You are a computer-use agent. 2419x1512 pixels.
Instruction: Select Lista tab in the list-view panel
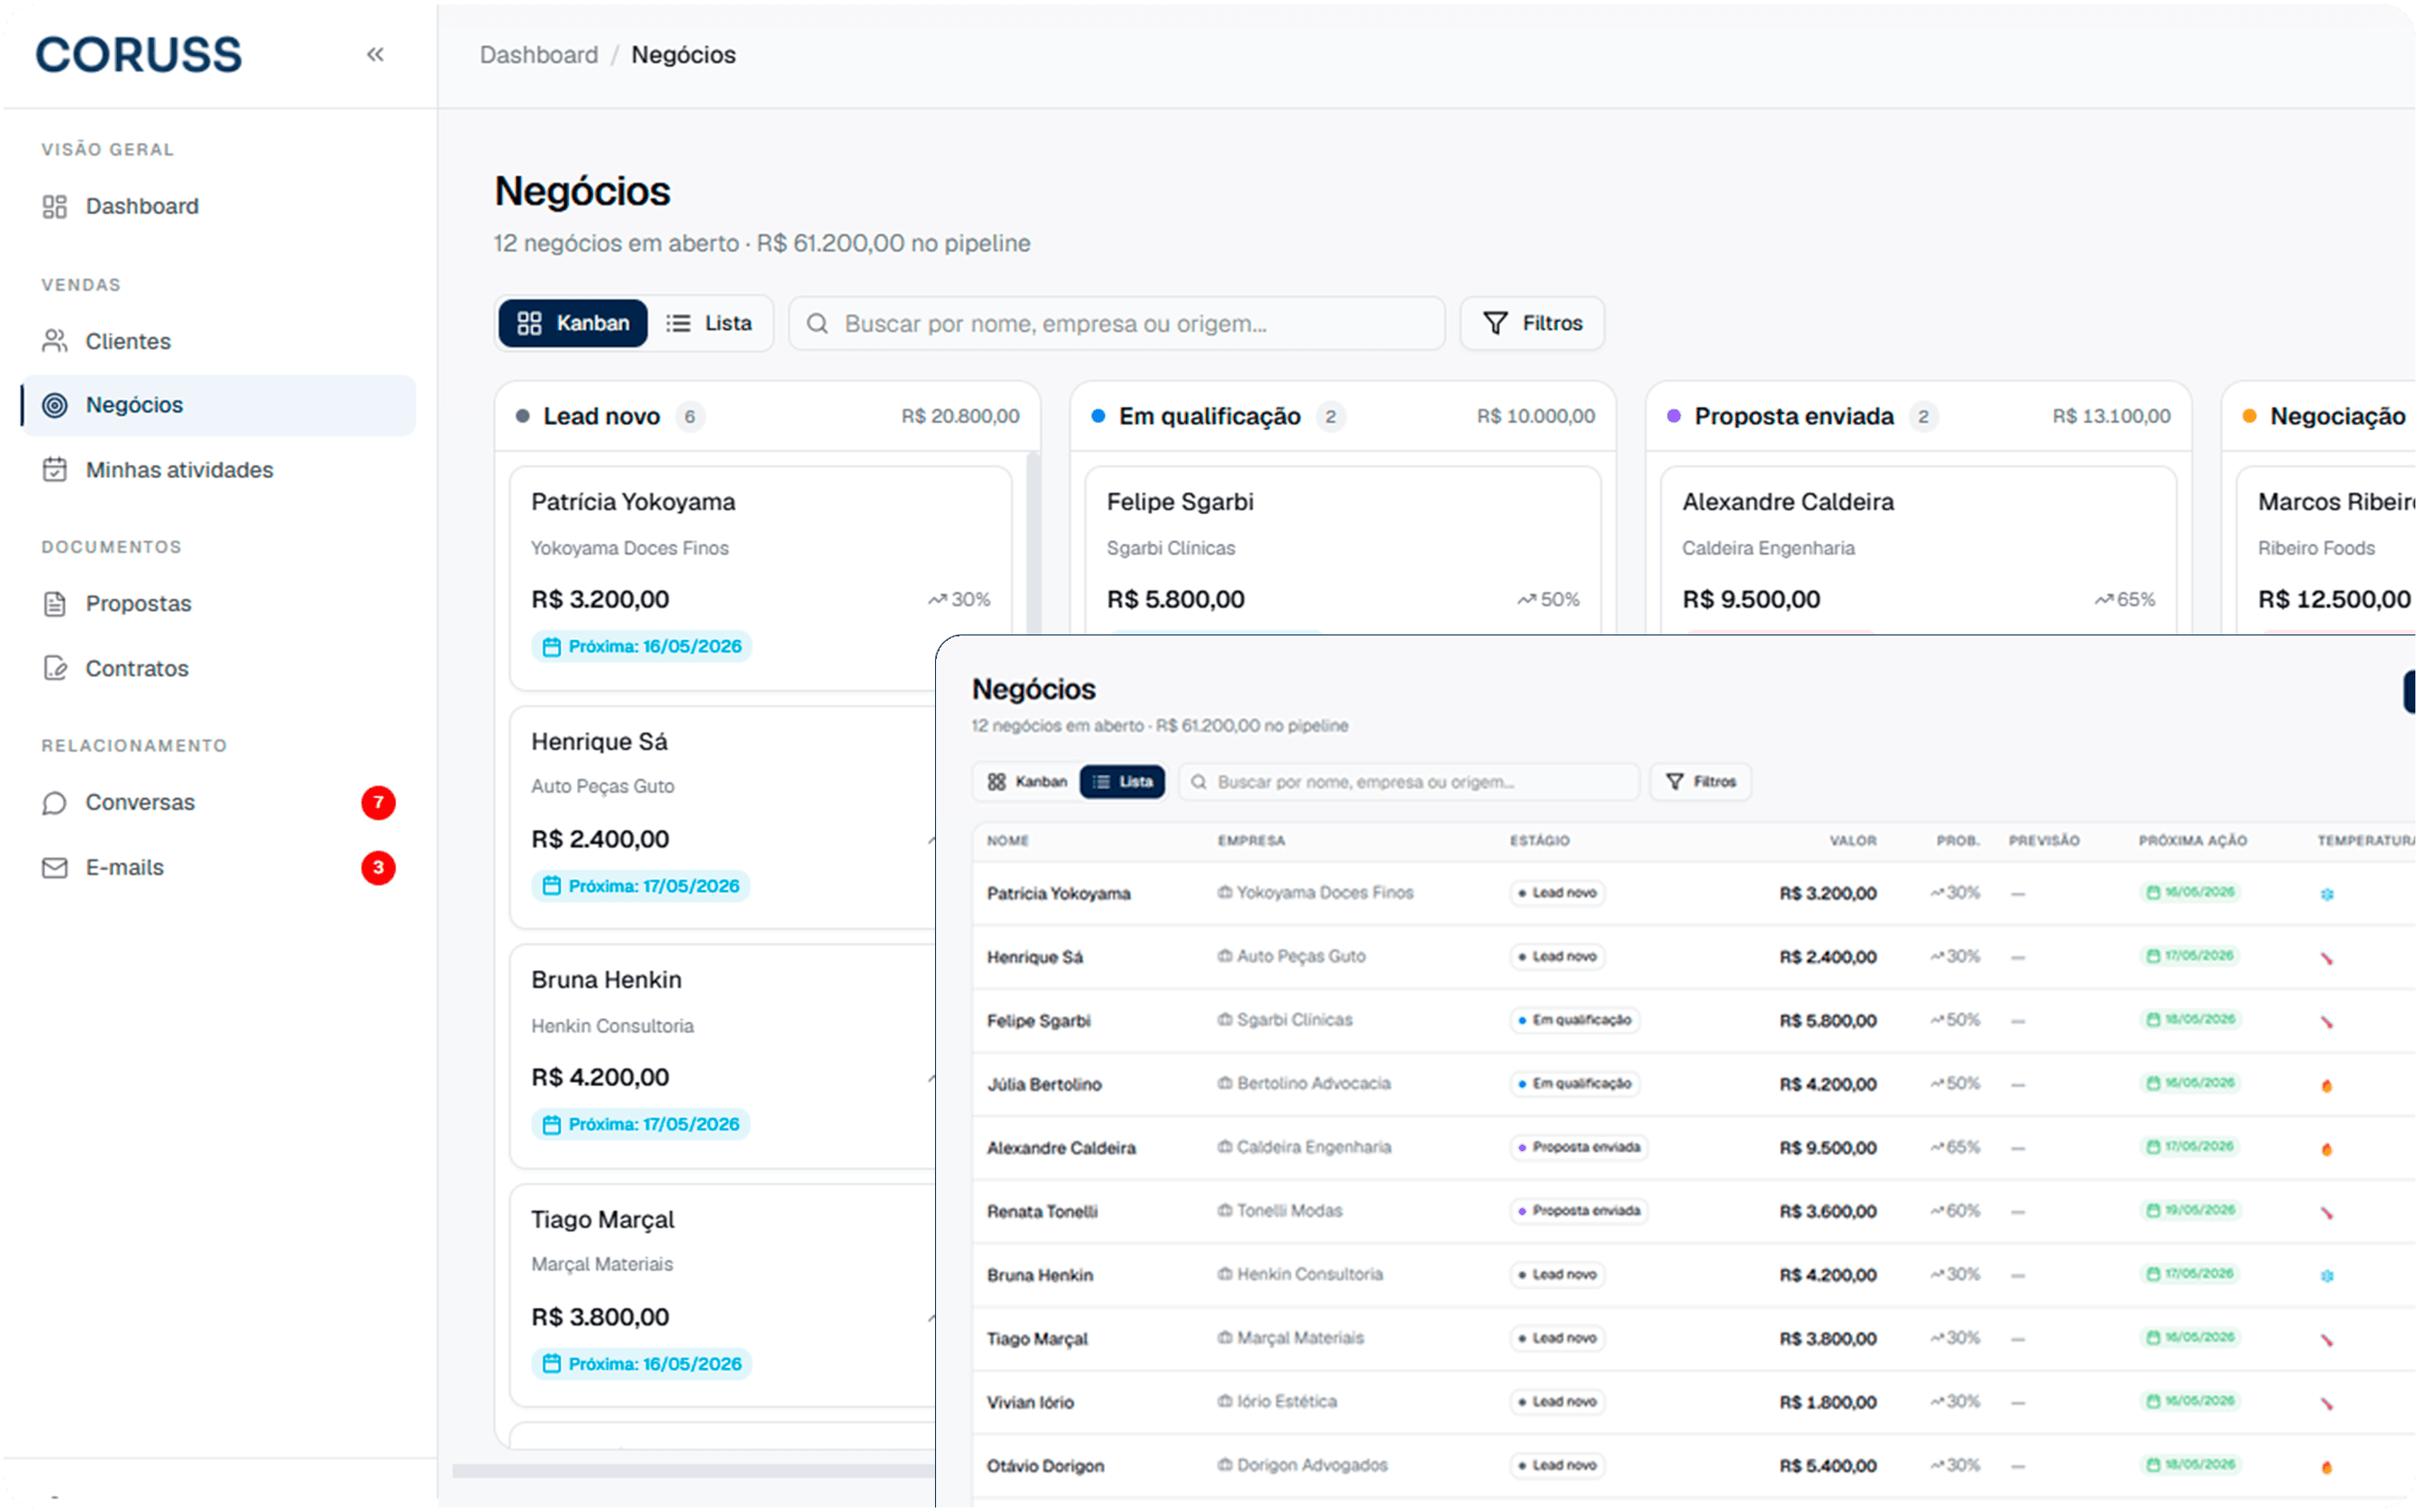pos(1122,782)
